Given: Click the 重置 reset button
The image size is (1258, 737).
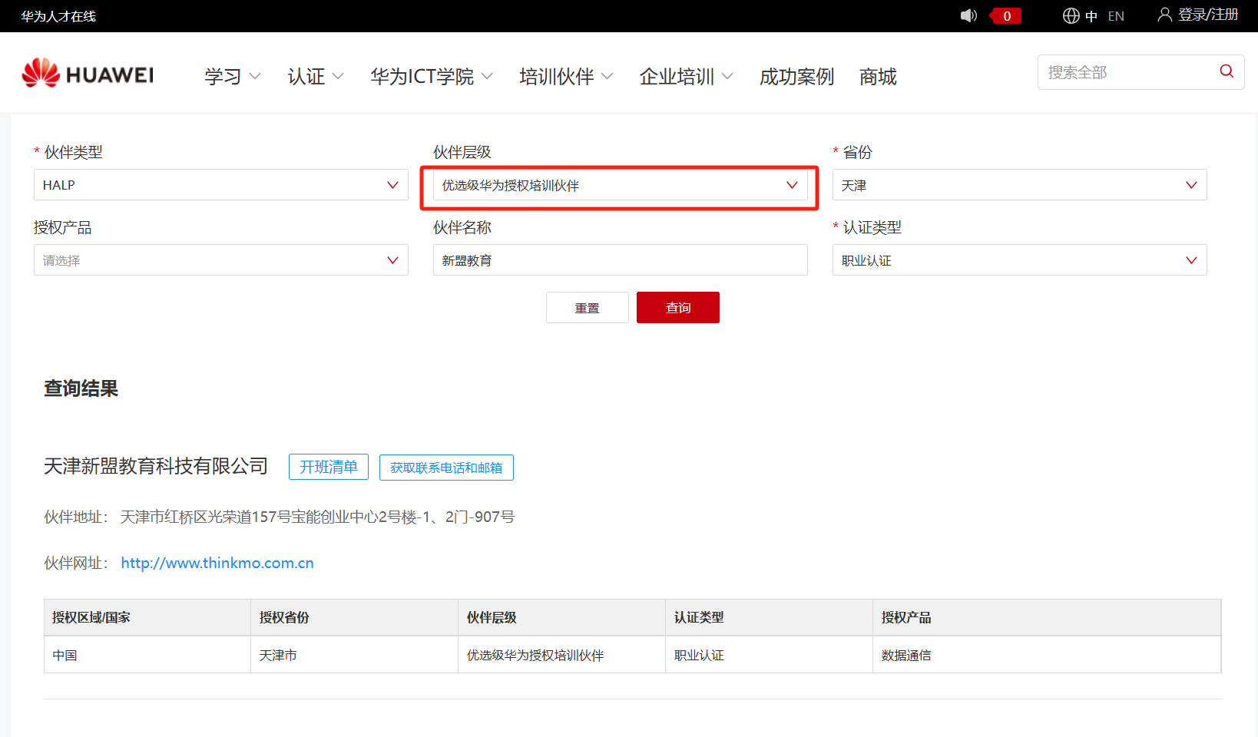Looking at the screenshot, I should [588, 308].
